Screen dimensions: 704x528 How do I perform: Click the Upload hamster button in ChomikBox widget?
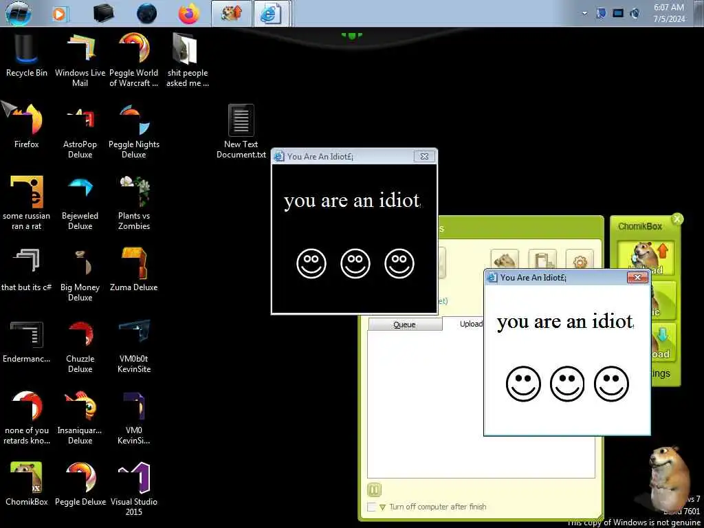[x=646, y=258]
